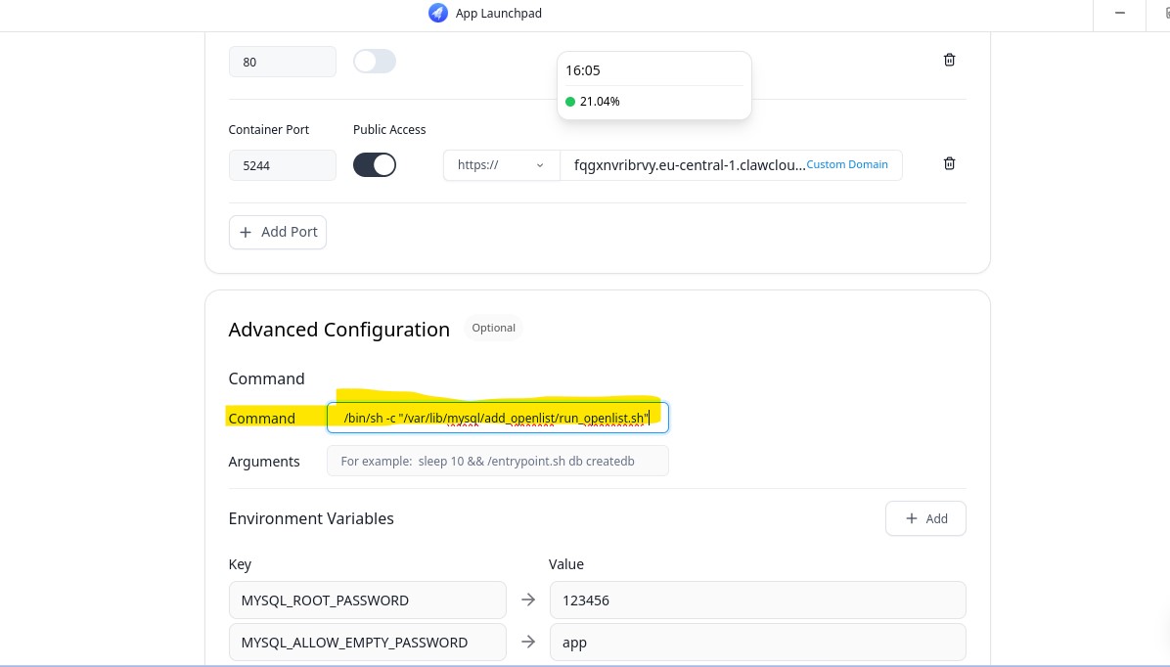This screenshot has height=667, width=1170.
Task: Click the Add Port button
Action: tap(278, 232)
